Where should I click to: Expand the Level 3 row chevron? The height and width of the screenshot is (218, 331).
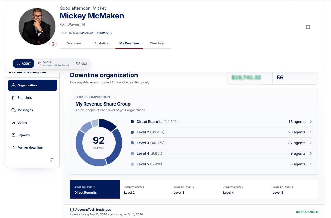click(311, 143)
